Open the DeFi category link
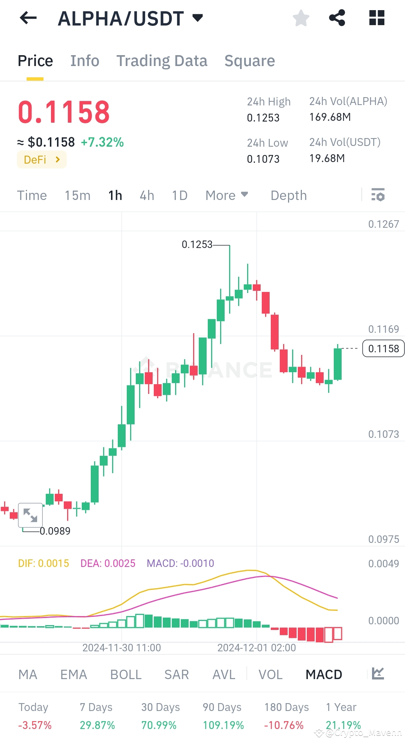 tap(42, 159)
